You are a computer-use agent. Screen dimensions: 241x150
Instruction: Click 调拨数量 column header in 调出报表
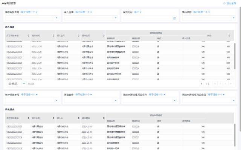[x=186, y=121]
